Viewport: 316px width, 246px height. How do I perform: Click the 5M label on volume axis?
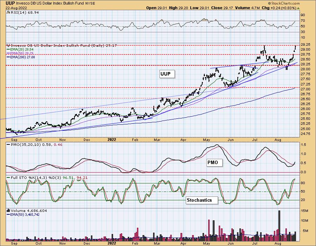pos(306,231)
